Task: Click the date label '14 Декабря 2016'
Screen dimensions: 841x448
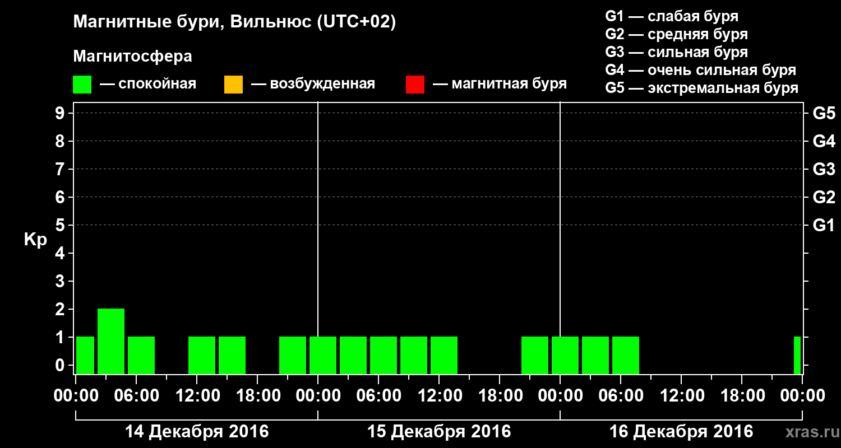Action: [x=197, y=432]
